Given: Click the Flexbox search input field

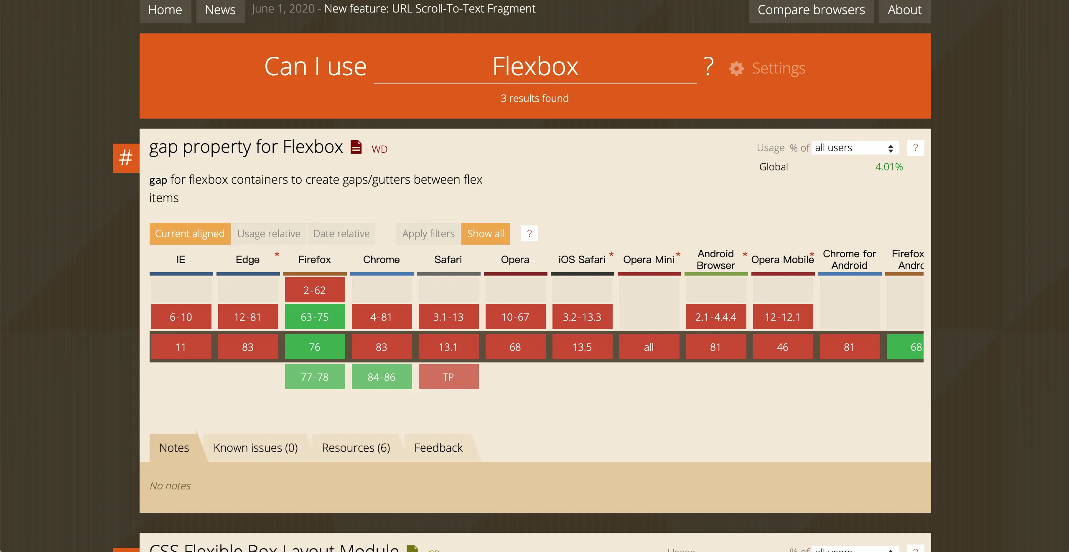Looking at the screenshot, I should (535, 67).
